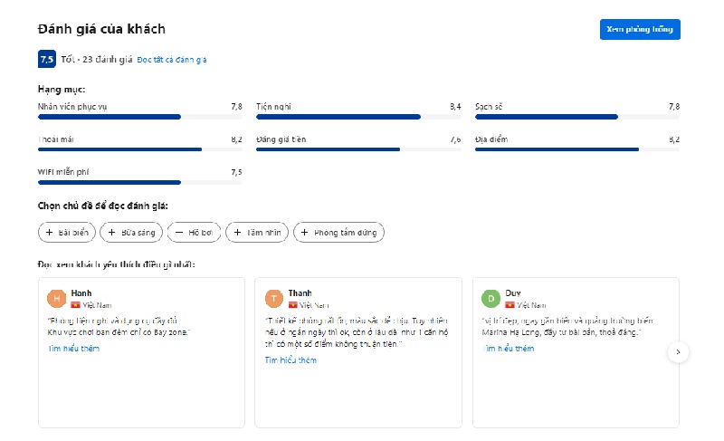The height and width of the screenshot is (441, 724).
Task: Click Vietnam flag under Duy's name
Action: click(510, 305)
